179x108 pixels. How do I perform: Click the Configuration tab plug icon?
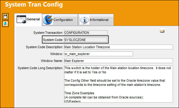tap(48, 20)
